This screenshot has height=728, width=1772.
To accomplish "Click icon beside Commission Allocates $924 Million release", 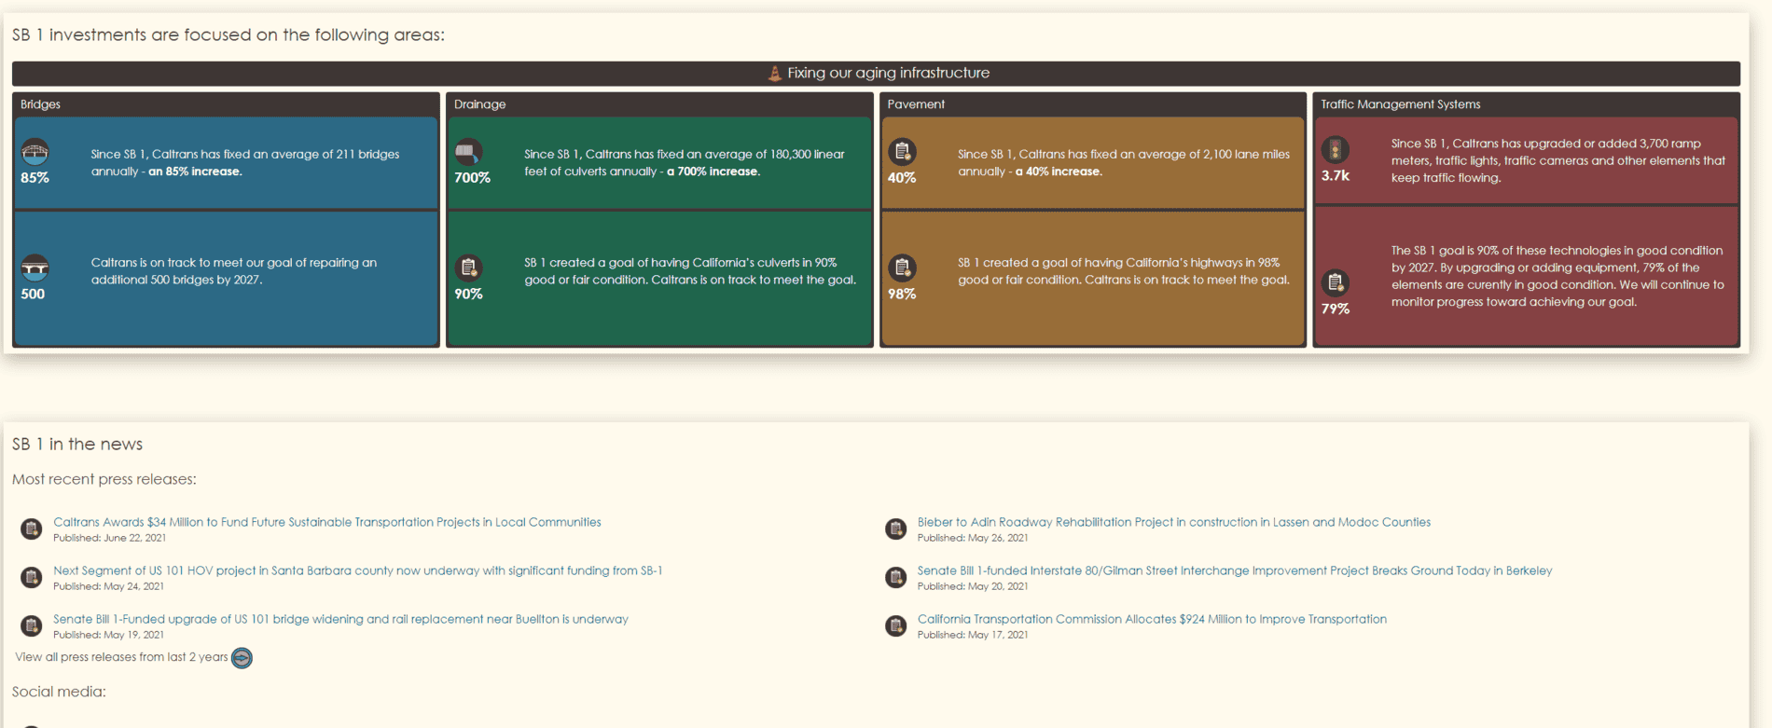I will (896, 626).
